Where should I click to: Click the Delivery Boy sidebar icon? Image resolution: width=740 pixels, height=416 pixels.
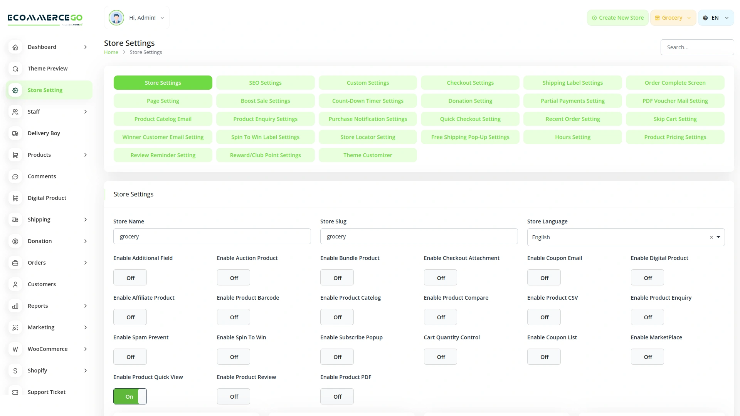[x=15, y=133]
